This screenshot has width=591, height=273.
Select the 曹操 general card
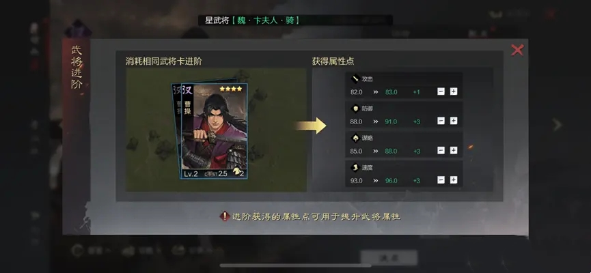pyautogui.click(x=214, y=131)
